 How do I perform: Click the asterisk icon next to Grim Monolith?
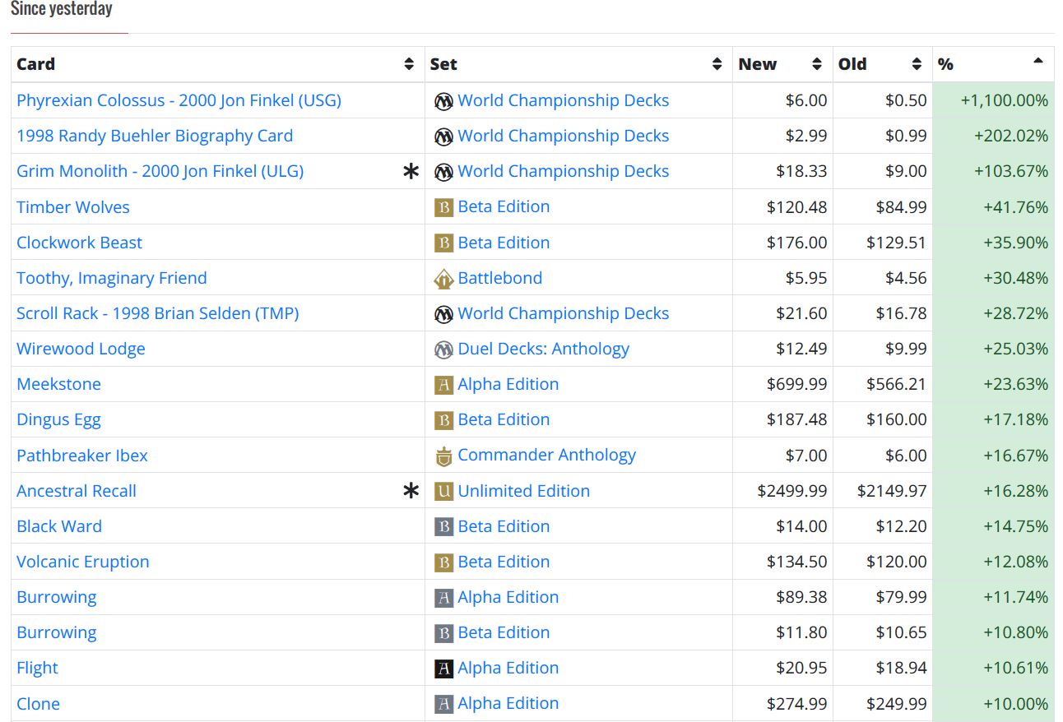pyautogui.click(x=411, y=172)
